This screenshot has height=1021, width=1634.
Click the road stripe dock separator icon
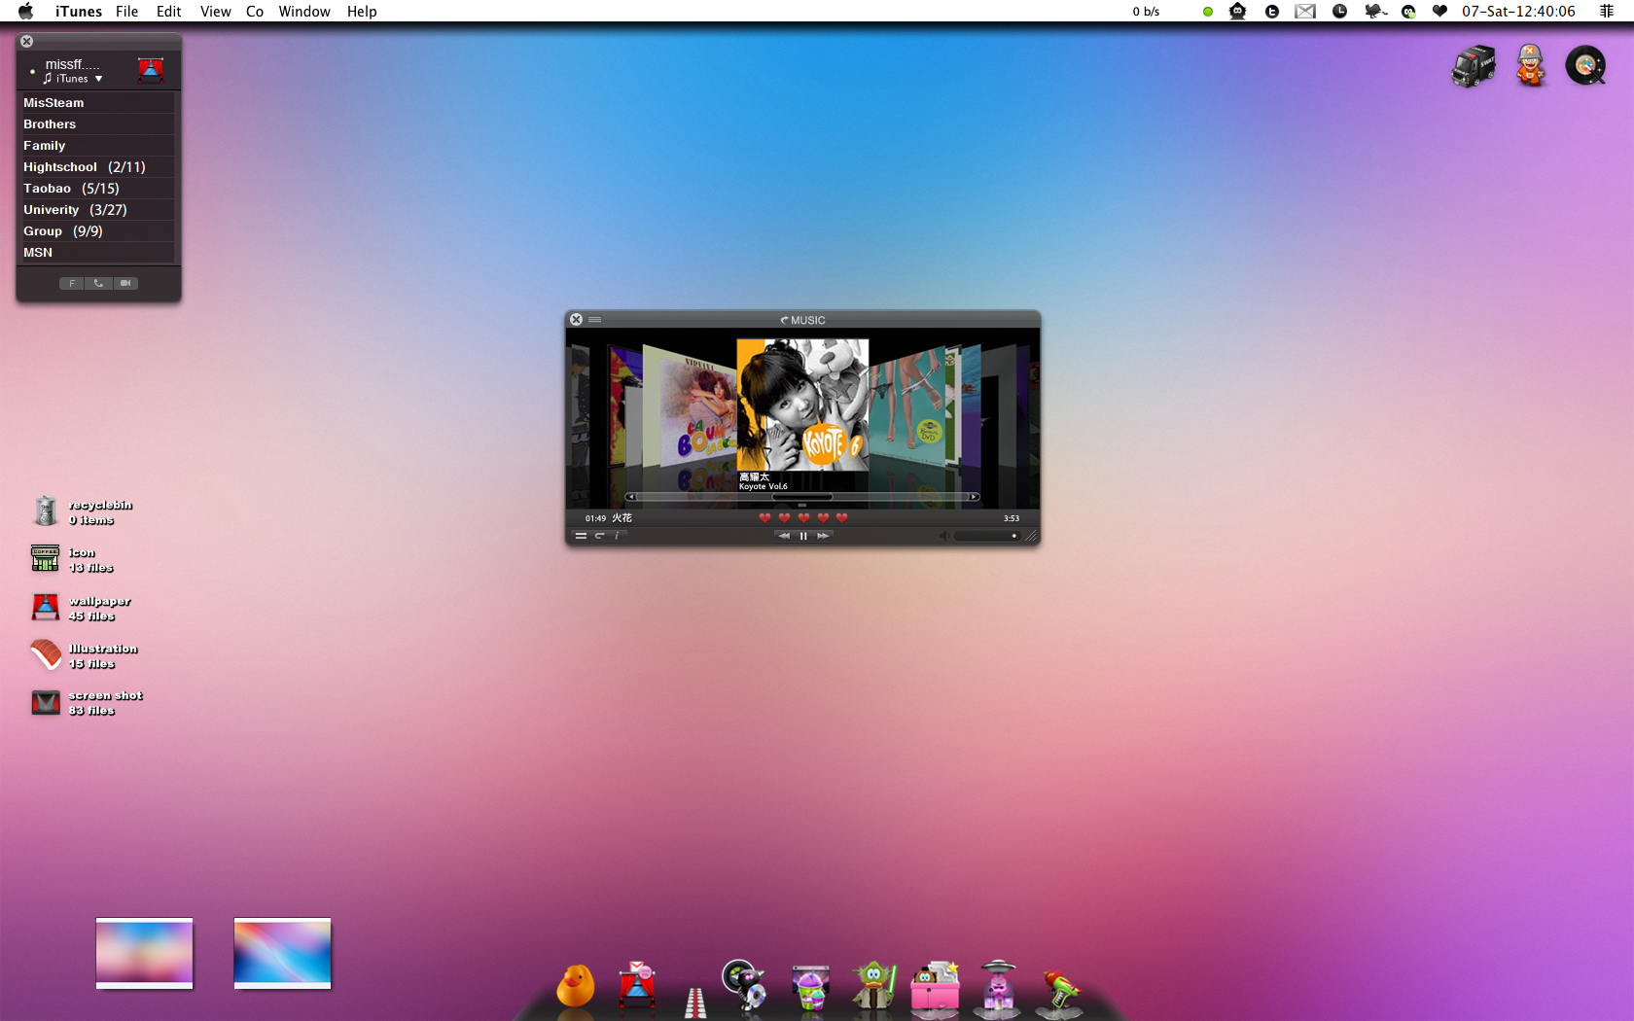pos(694,1003)
